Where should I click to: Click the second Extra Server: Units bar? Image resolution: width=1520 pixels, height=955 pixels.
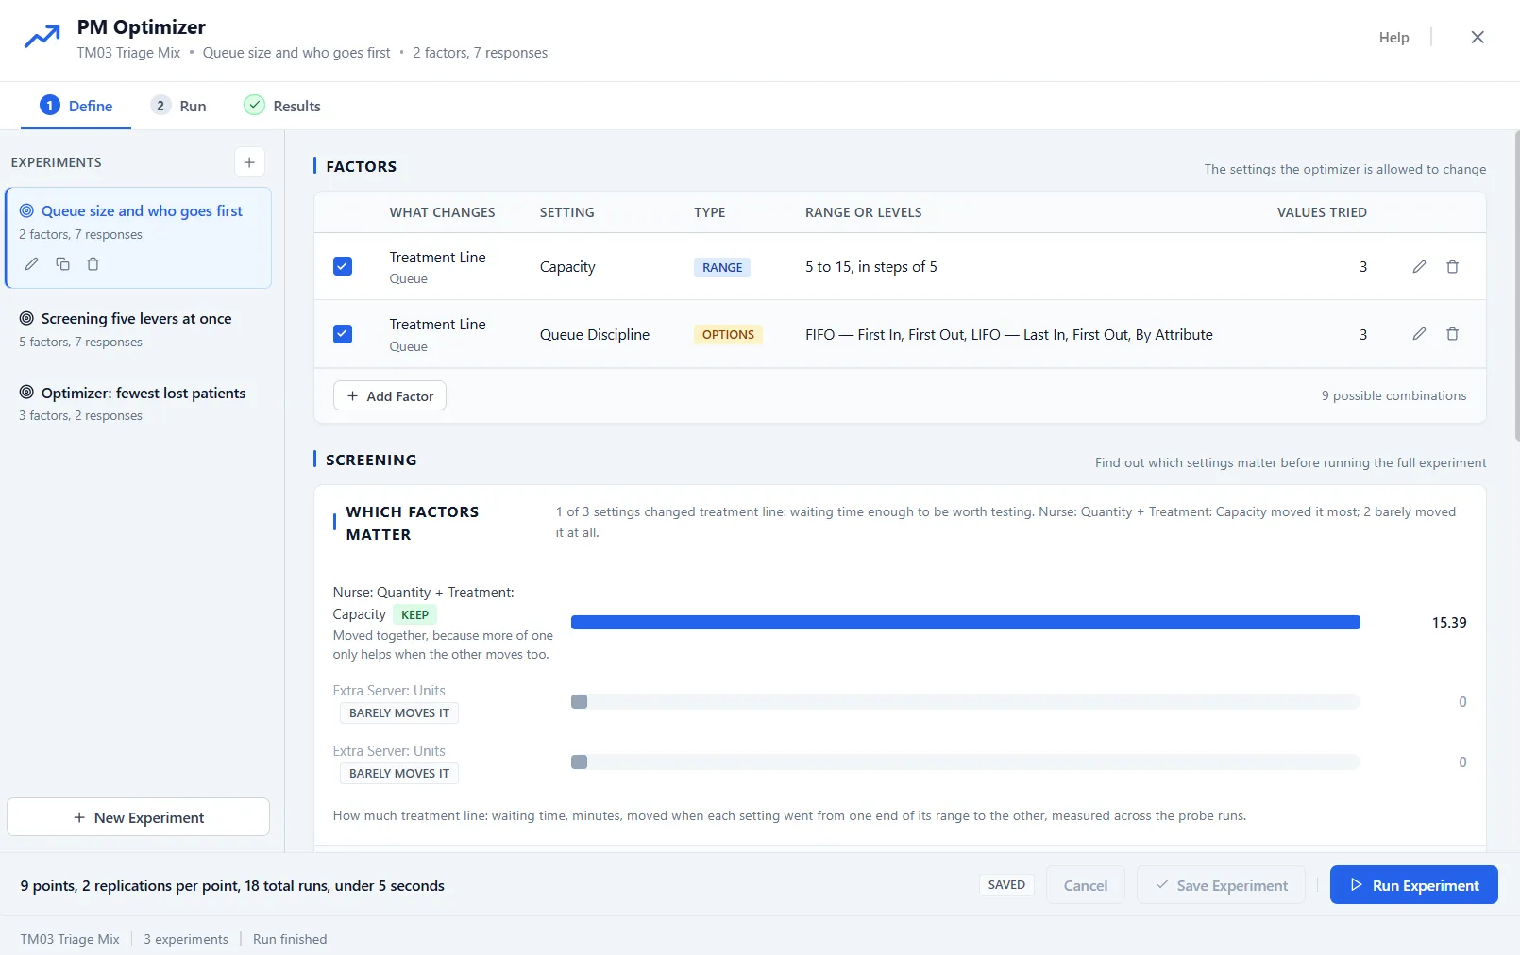pyautogui.click(x=965, y=762)
